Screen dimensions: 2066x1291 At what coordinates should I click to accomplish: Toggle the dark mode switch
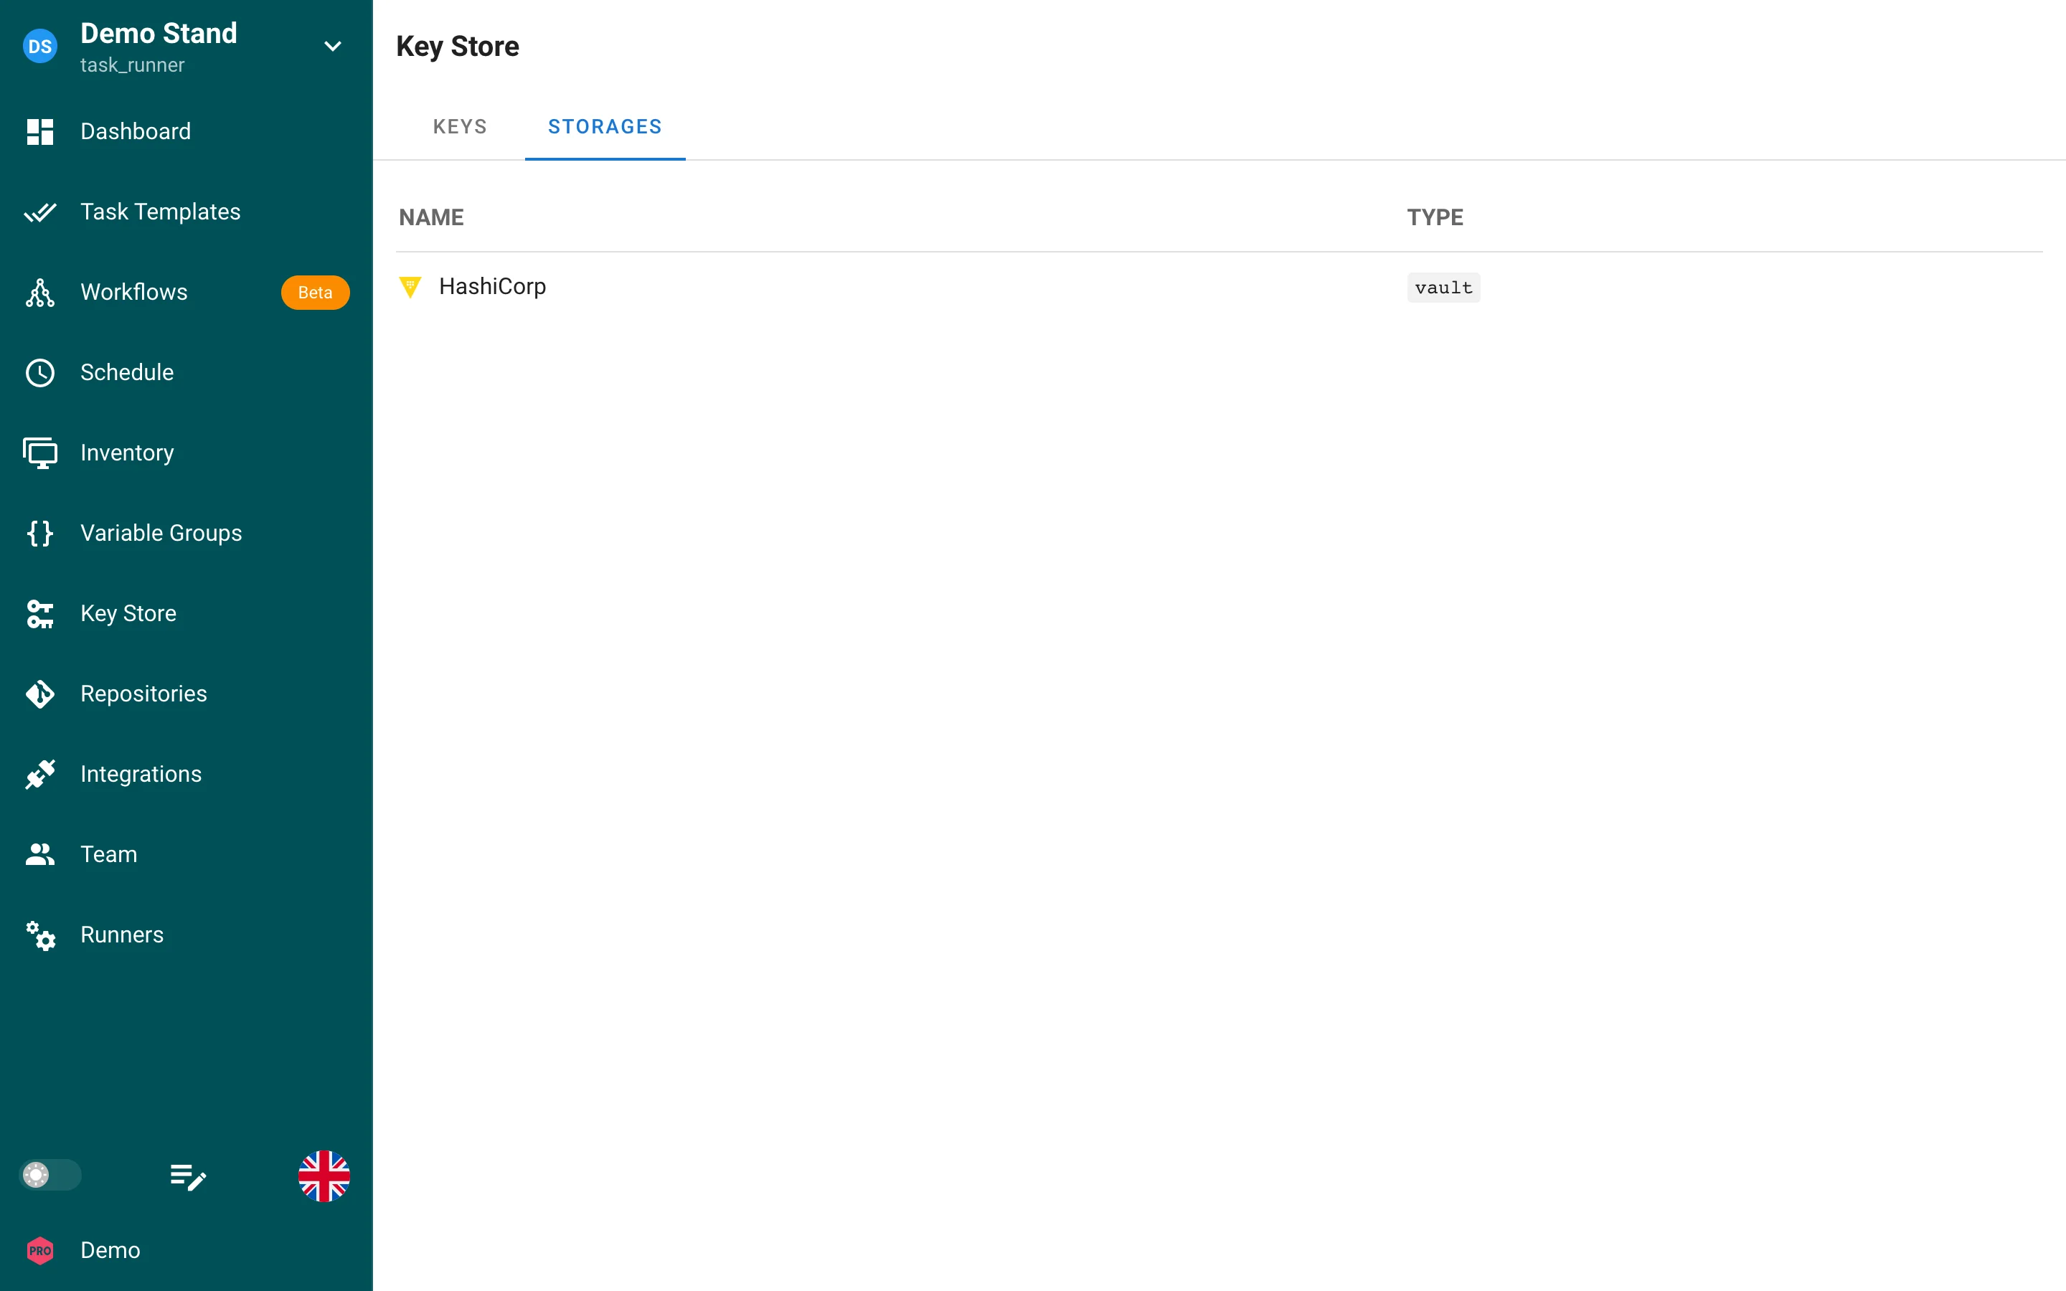click(x=50, y=1175)
